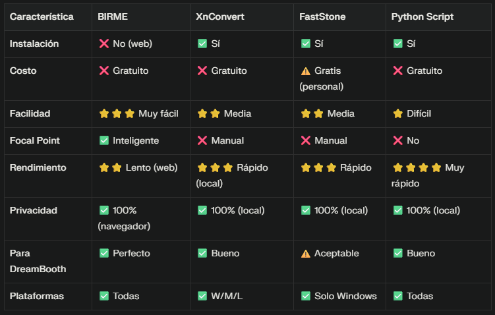Select the "Característica" header cell
The height and width of the screenshot is (315, 495).
point(42,16)
